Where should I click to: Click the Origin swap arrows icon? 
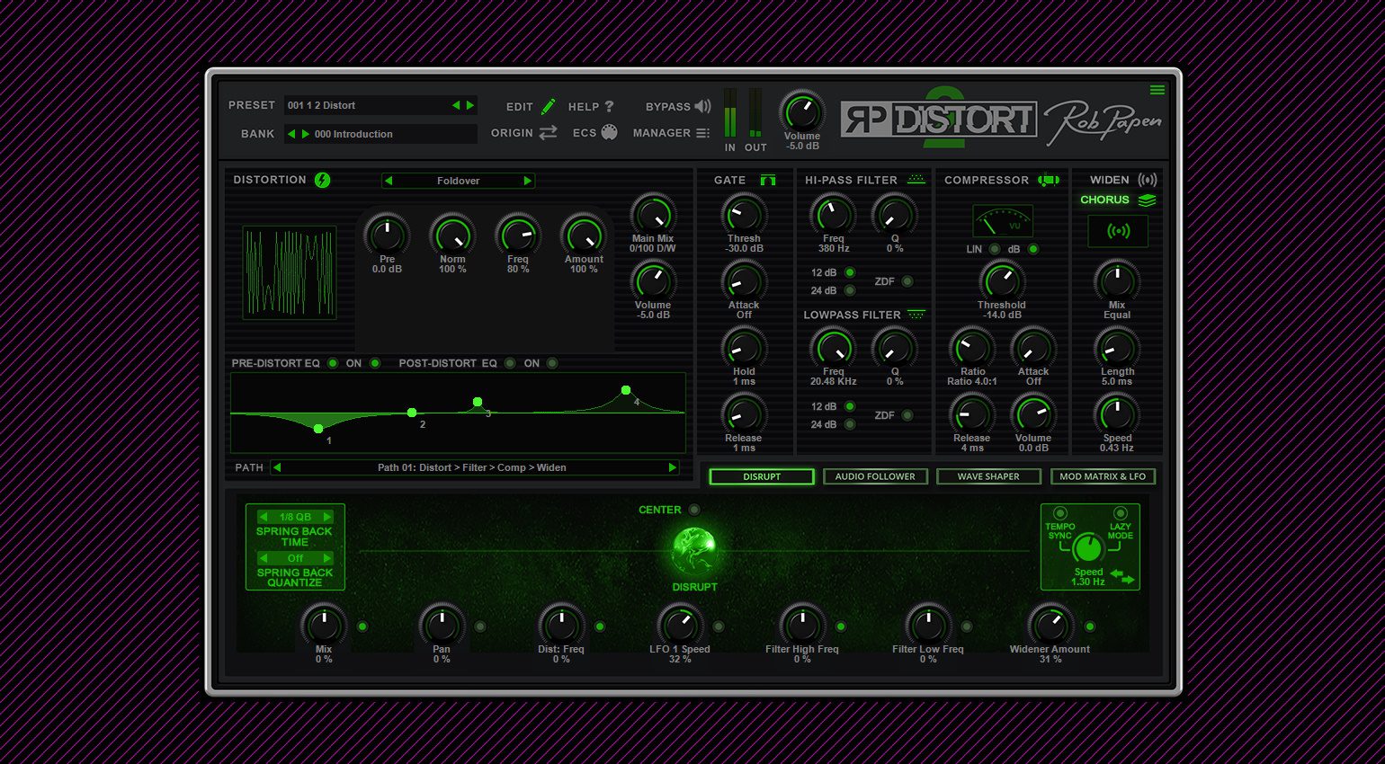point(548,133)
